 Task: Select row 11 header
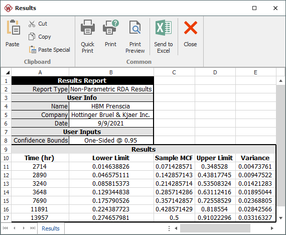(x=6, y=167)
